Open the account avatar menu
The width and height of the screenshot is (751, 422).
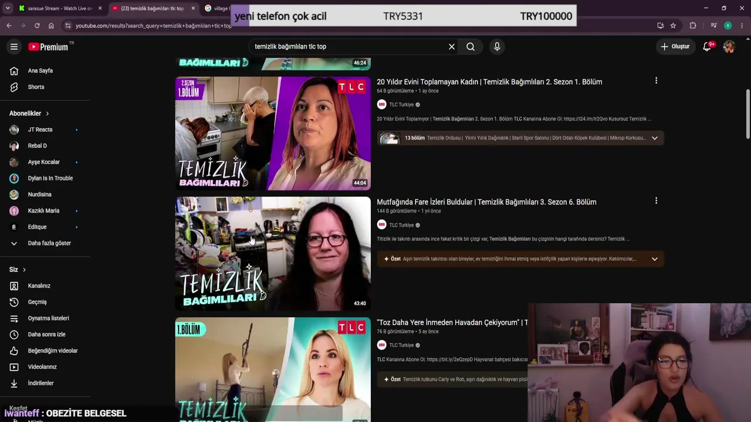point(729,47)
